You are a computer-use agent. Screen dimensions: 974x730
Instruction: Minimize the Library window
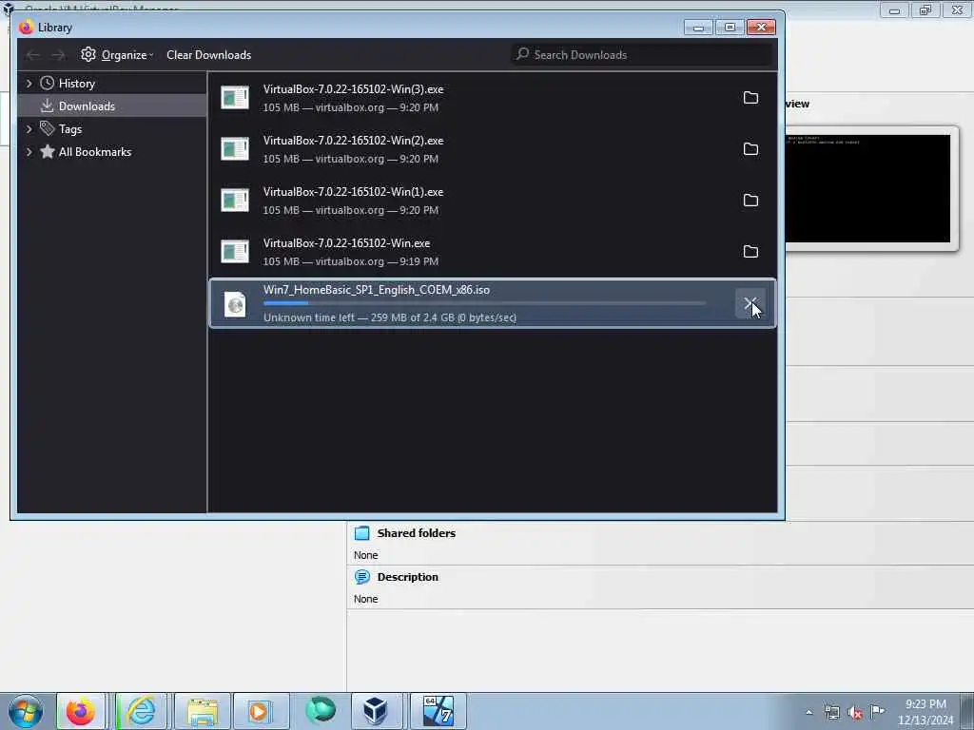click(698, 28)
